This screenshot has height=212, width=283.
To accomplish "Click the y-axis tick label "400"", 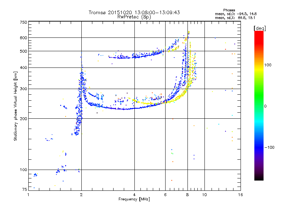I will pos(23,68).
